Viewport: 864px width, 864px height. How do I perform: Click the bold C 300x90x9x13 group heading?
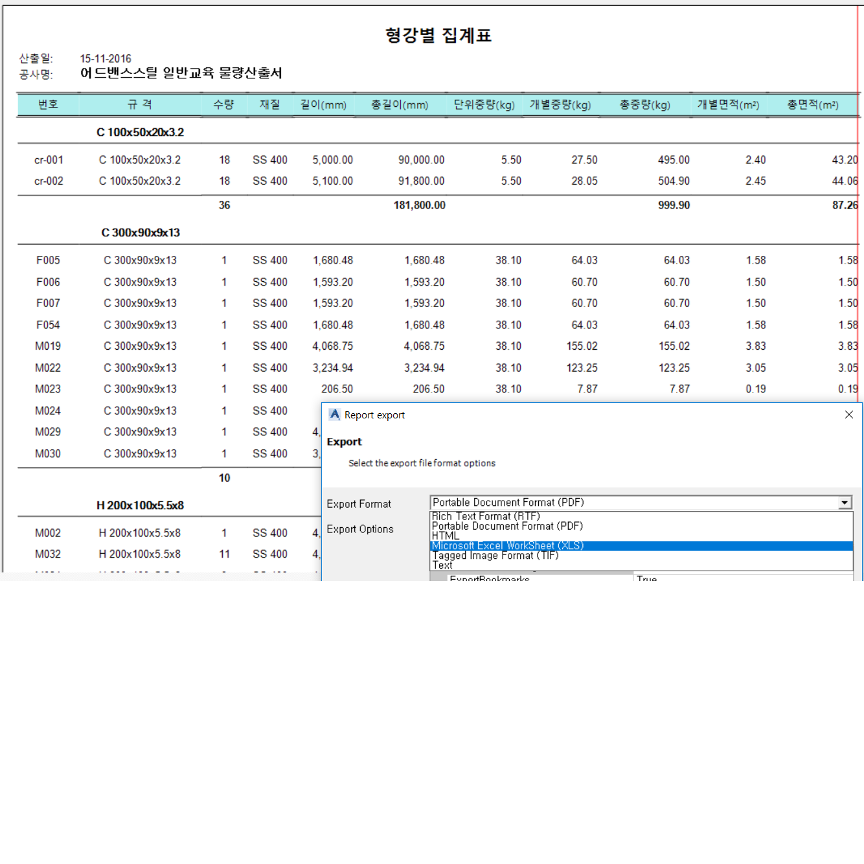coord(141,233)
